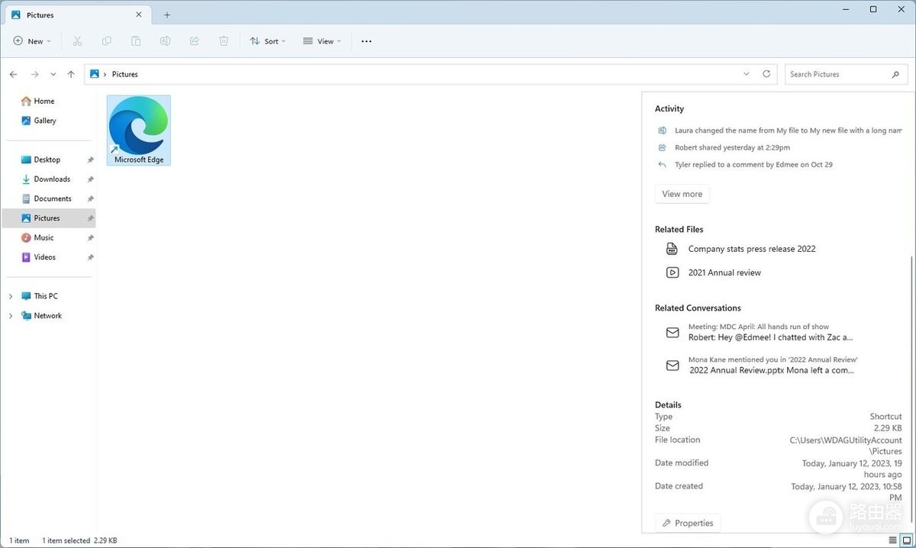
Task: Click the View more activity button
Action: (682, 194)
